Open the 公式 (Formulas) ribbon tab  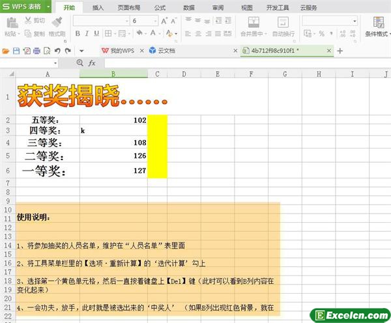pos(159,8)
